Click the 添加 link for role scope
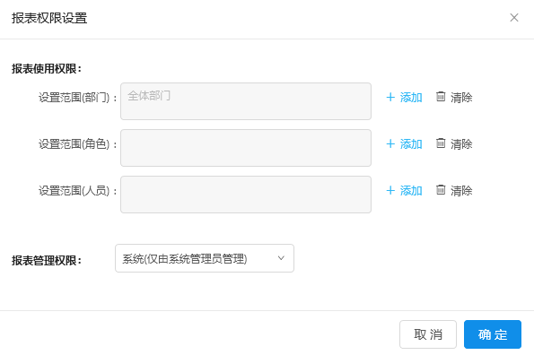The height and width of the screenshot is (355, 534). coord(411,144)
